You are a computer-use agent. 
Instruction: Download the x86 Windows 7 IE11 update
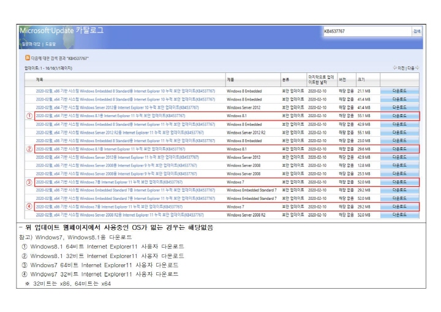pos(399,207)
